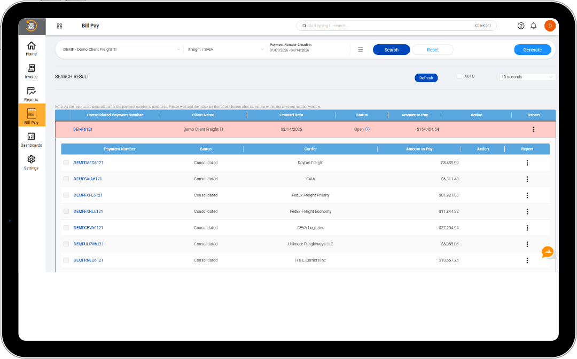Open the apps grid icon
Screen dimensions: 577x359
[x=60, y=26]
